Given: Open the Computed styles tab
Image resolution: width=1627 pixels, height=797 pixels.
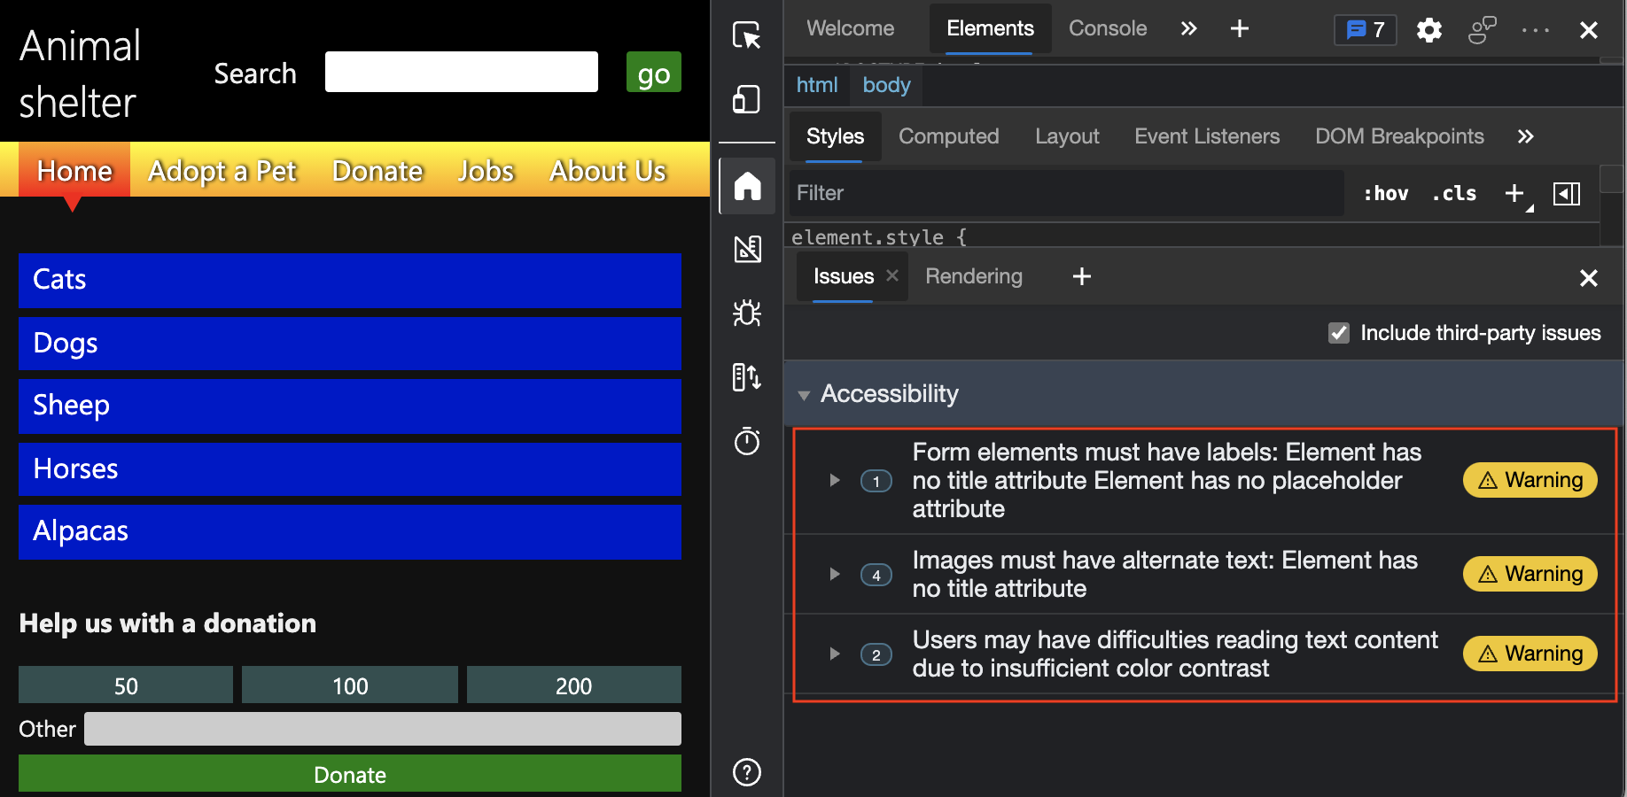Looking at the screenshot, I should coord(948,135).
